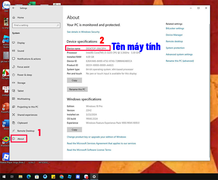Select the Product ID 00331-10000-00001-AA823
This screenshot has height=180, width=218.
[x=99, y=65]
